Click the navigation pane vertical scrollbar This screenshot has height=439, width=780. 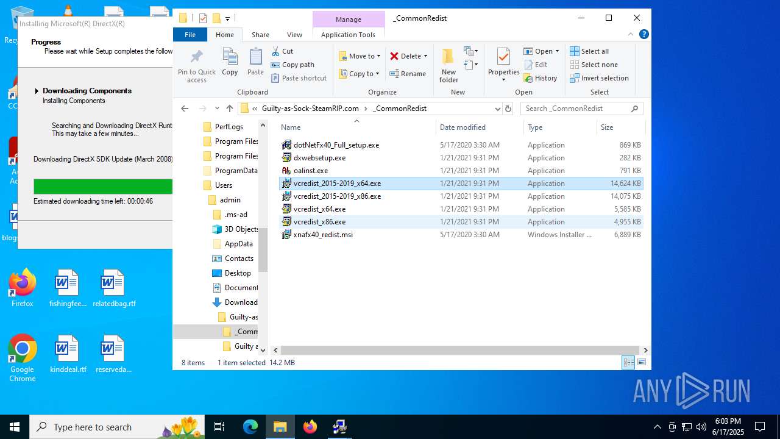263,250
